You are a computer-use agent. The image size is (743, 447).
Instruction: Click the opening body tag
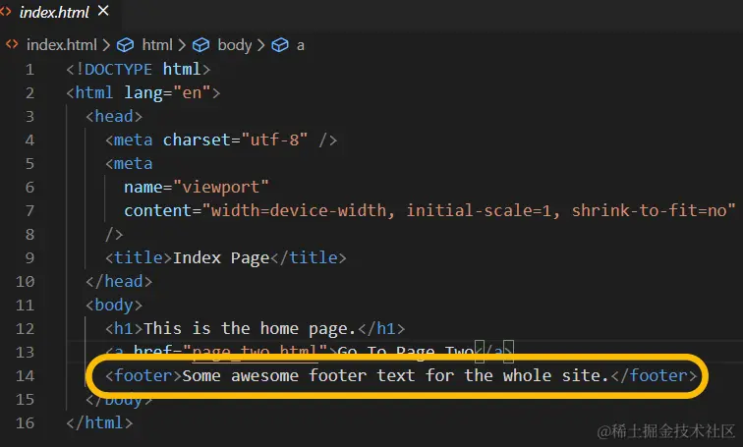114,306
